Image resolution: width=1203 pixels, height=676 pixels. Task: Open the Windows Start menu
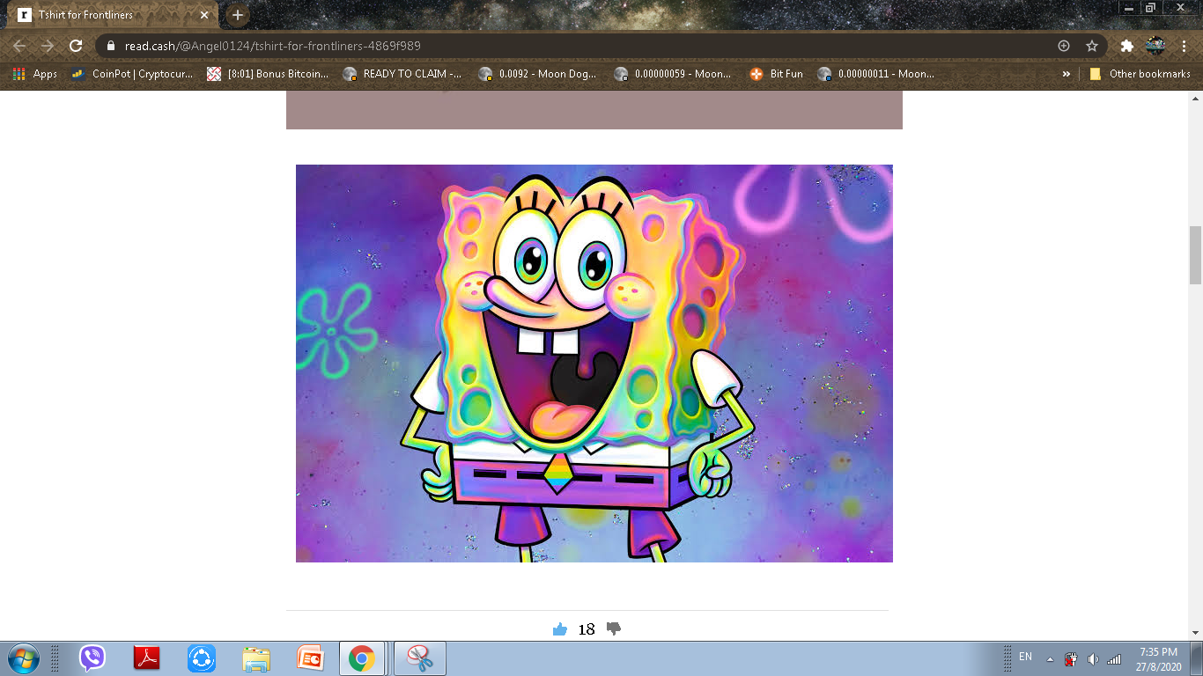pos(23,658)
